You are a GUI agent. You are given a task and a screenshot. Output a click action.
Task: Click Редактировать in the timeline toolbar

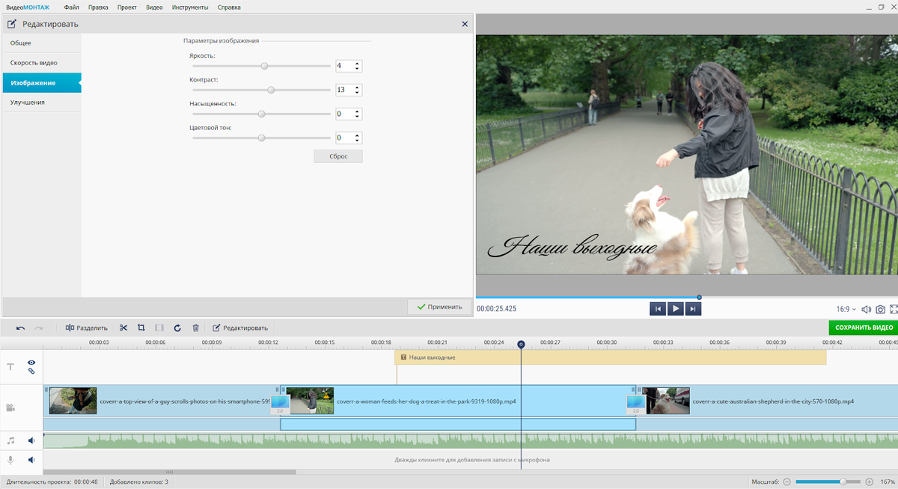240,327
